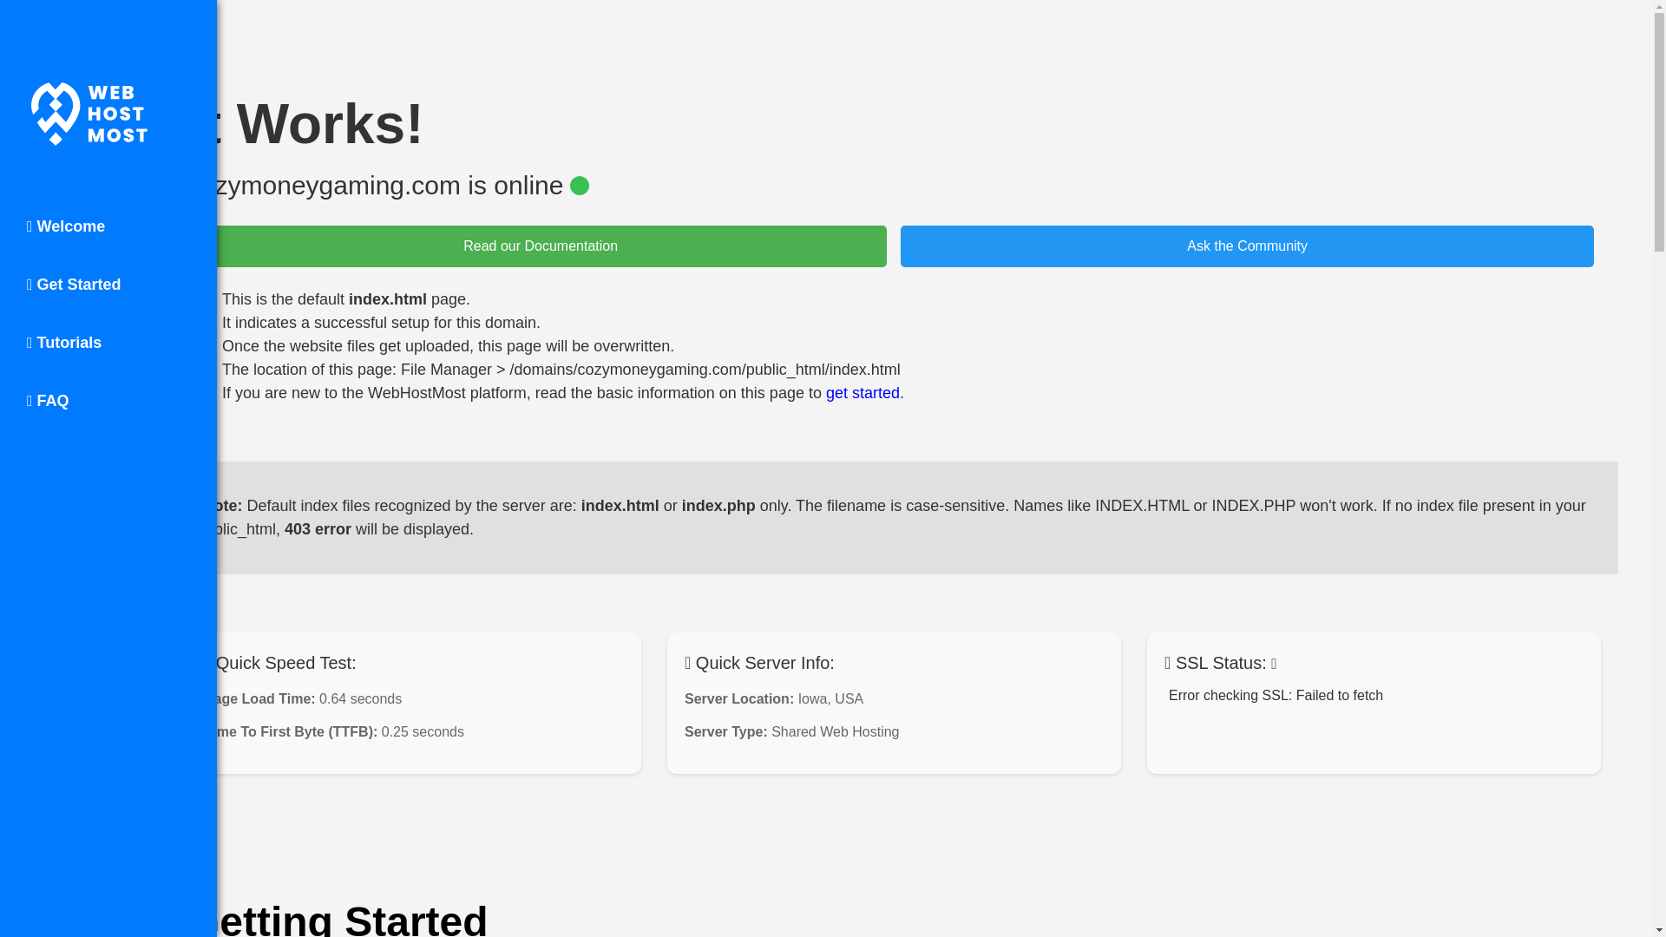
Task: Click Read our Documentation button
Action: point(540,246)
